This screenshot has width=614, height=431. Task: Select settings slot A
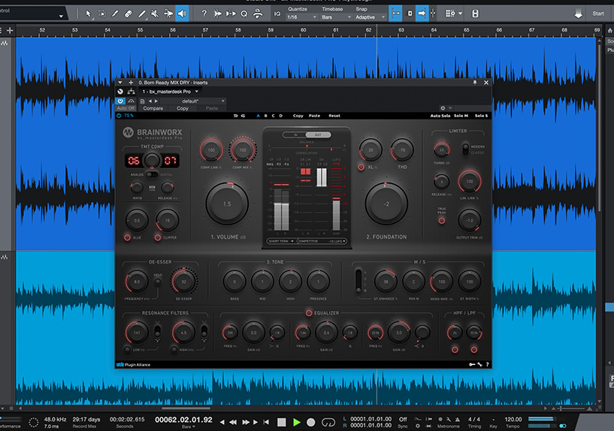[258, 116]
